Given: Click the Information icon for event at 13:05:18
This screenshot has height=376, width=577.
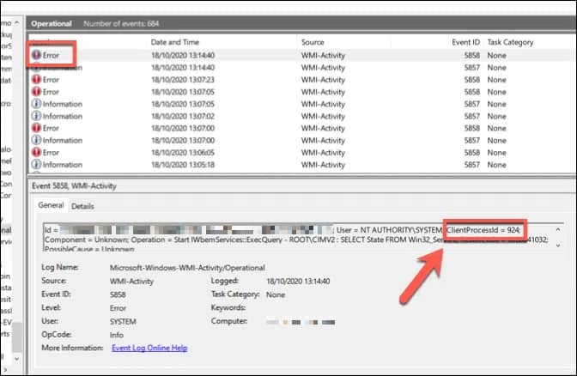Looking at the screenshot, I should pyautogui.click(x=36, y=165).
